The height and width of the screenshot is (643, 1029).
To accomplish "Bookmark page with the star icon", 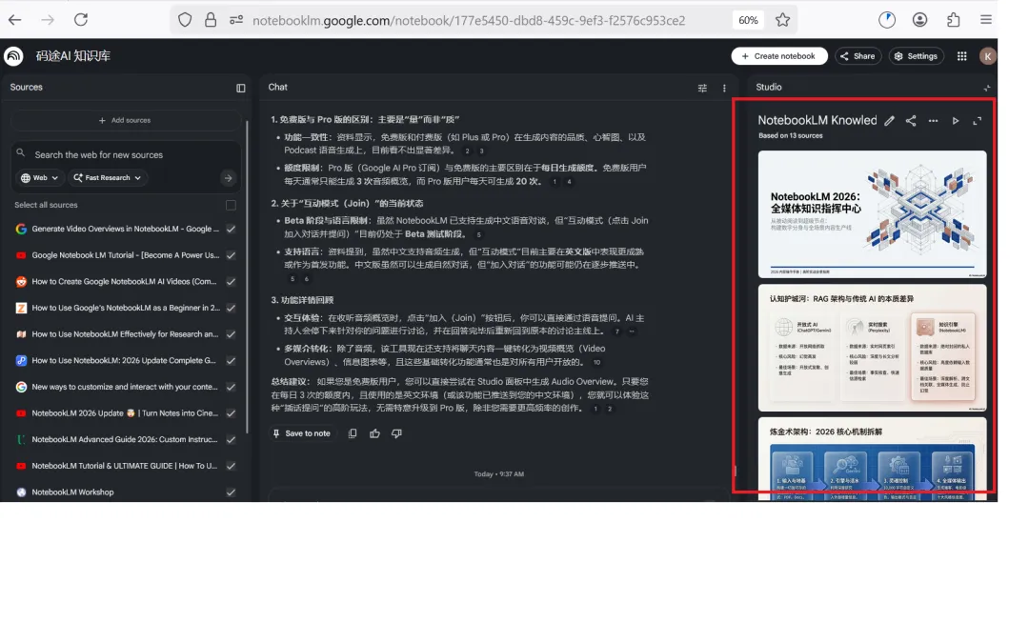I will tap(782, 20).
